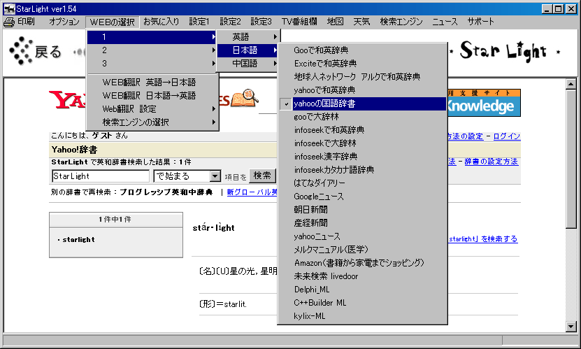581x349 pixels.
Task: Click the 戻る back button with dots icon
Action: tap(35, 52)
